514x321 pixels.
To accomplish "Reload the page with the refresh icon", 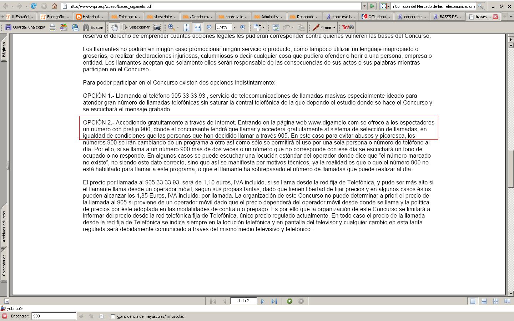I will 34,6.
